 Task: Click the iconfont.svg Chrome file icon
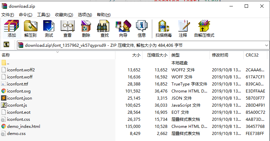4,91
